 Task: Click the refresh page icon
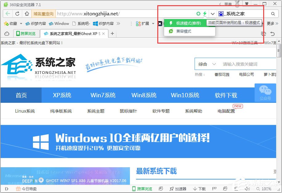[17, 14]
